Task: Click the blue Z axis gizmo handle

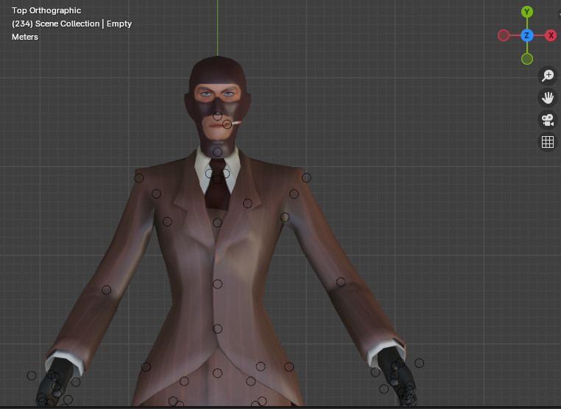Action: pyautogui.click(x=526, y=35)
